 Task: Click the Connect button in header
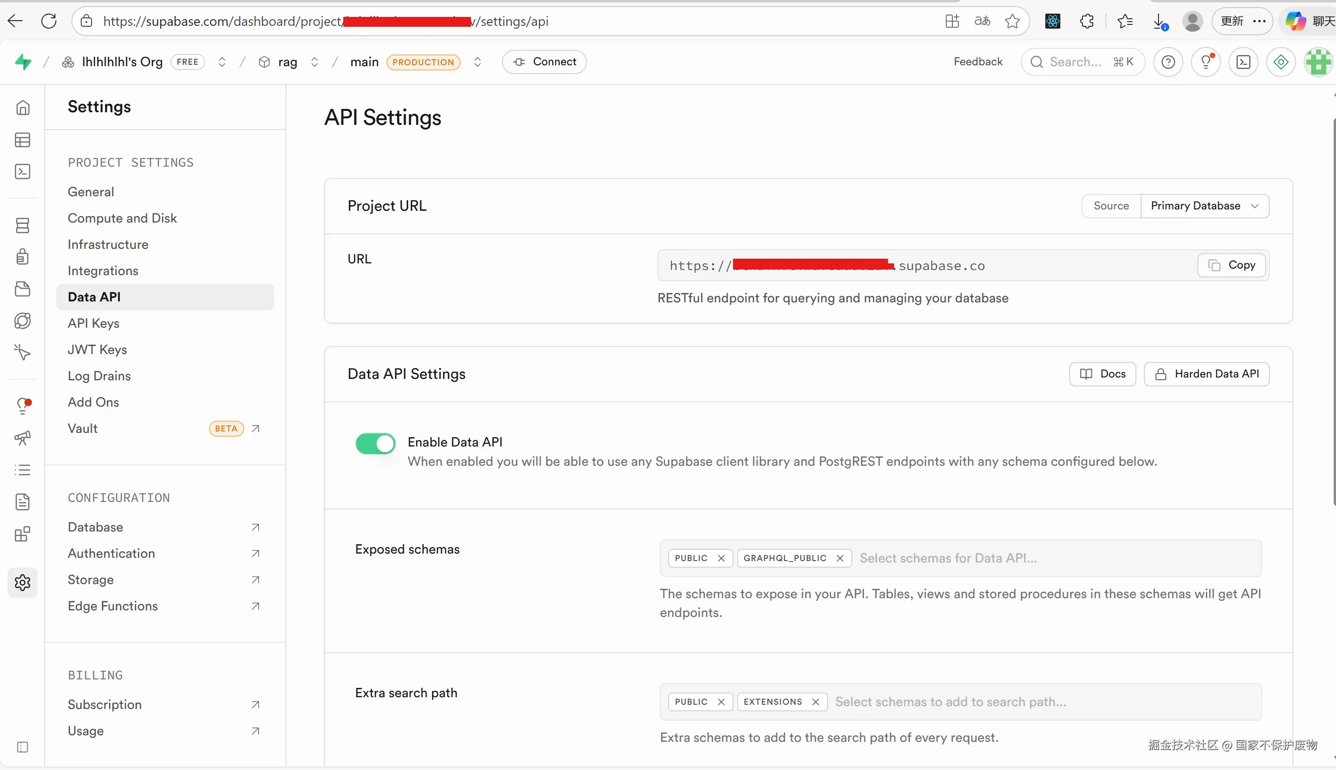tap(544, 62)
